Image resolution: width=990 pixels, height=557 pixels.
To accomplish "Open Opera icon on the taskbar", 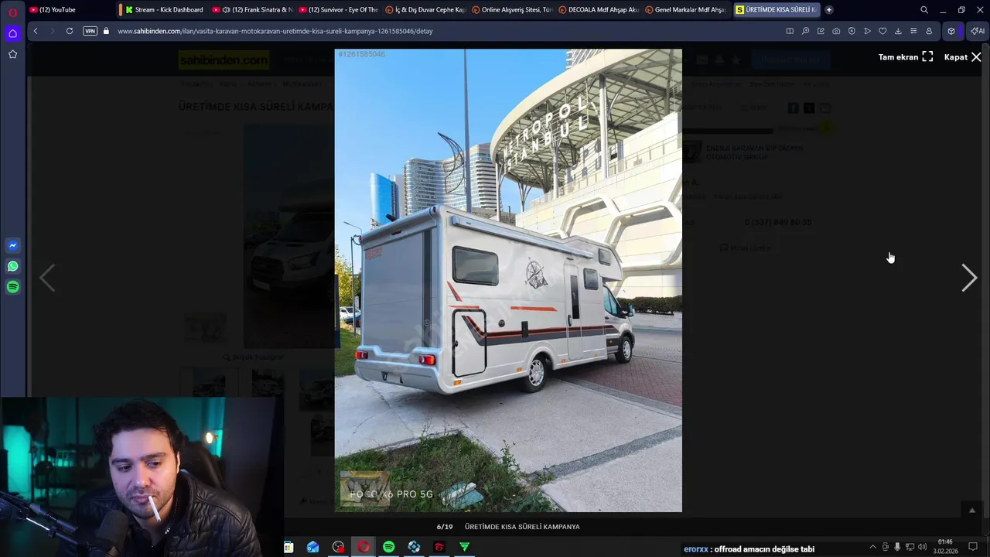I will tap(364, 547).
